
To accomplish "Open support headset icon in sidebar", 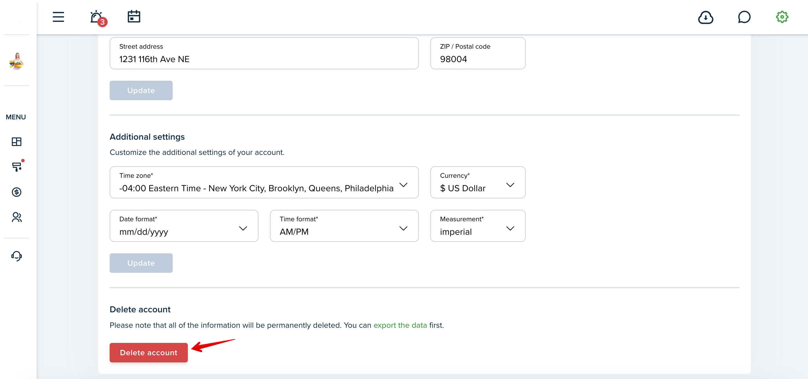I will [17, 256].
